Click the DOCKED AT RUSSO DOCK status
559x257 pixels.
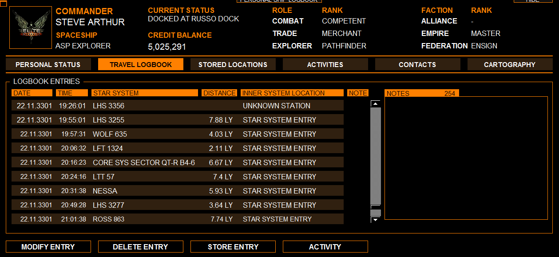(x=194, y=19)
